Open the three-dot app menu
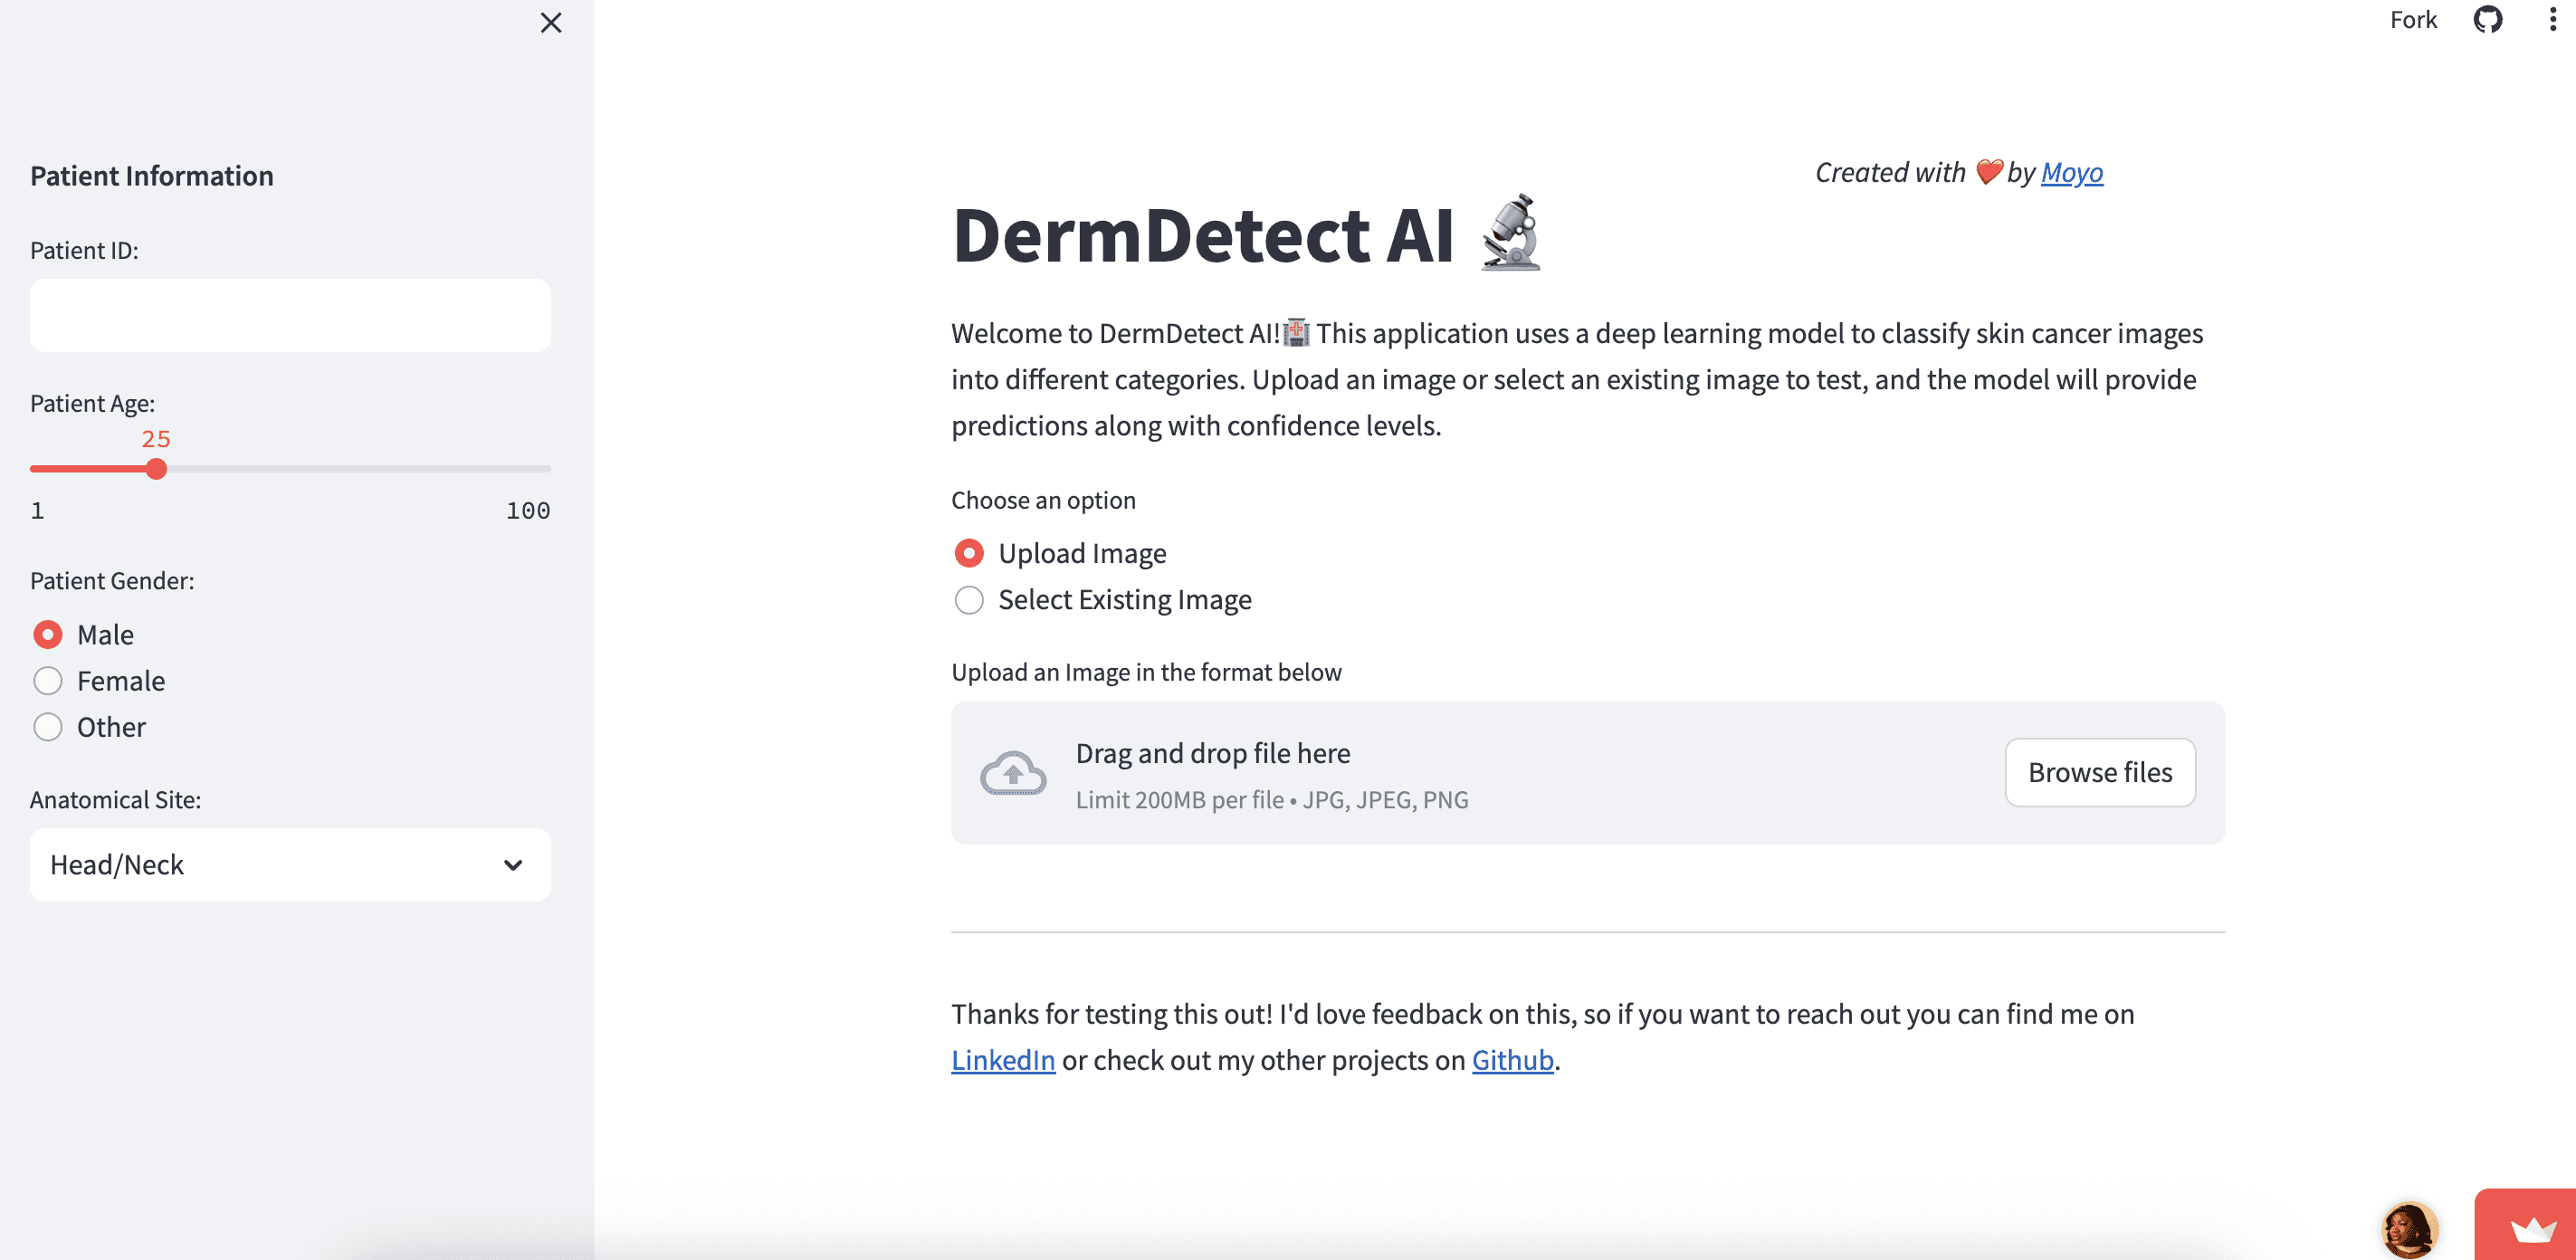2576x1260 pixels. (x=2552, y=20)
